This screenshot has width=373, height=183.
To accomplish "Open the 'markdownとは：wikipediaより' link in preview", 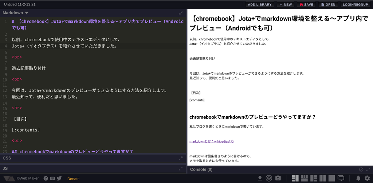I will tap(212, 141).
